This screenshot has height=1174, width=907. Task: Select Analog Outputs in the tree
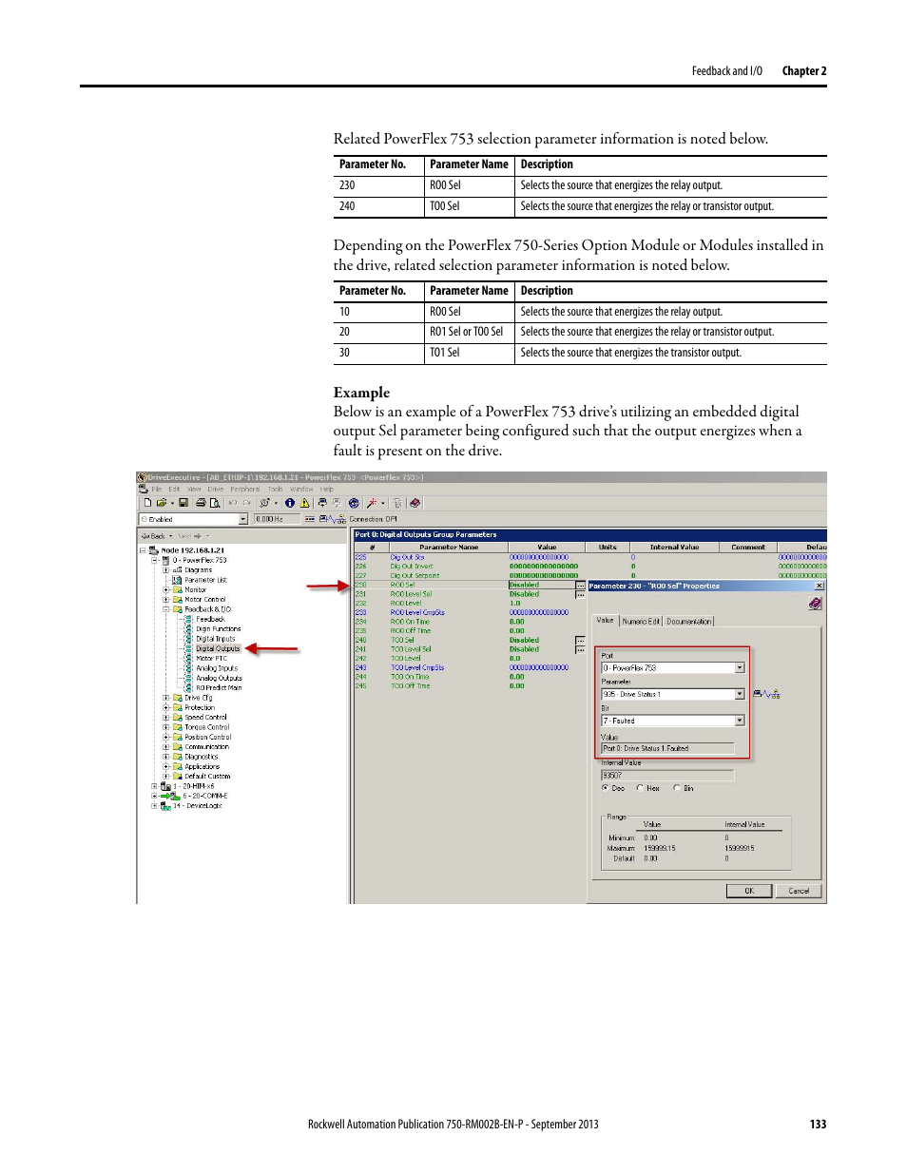coord(219,678)
